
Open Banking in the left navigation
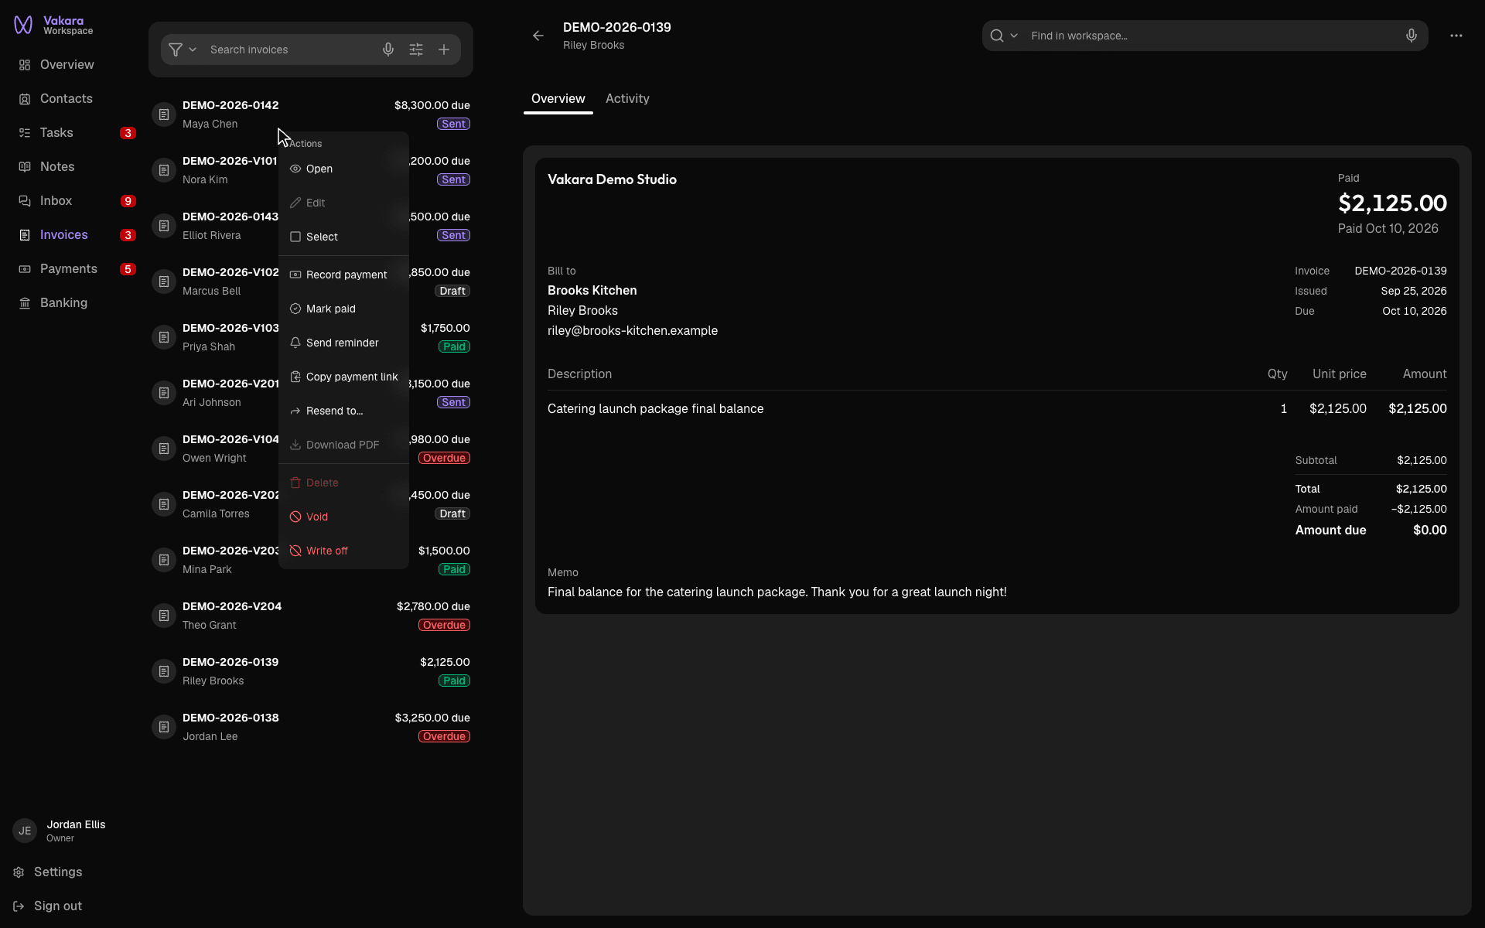tap(63, 303)
